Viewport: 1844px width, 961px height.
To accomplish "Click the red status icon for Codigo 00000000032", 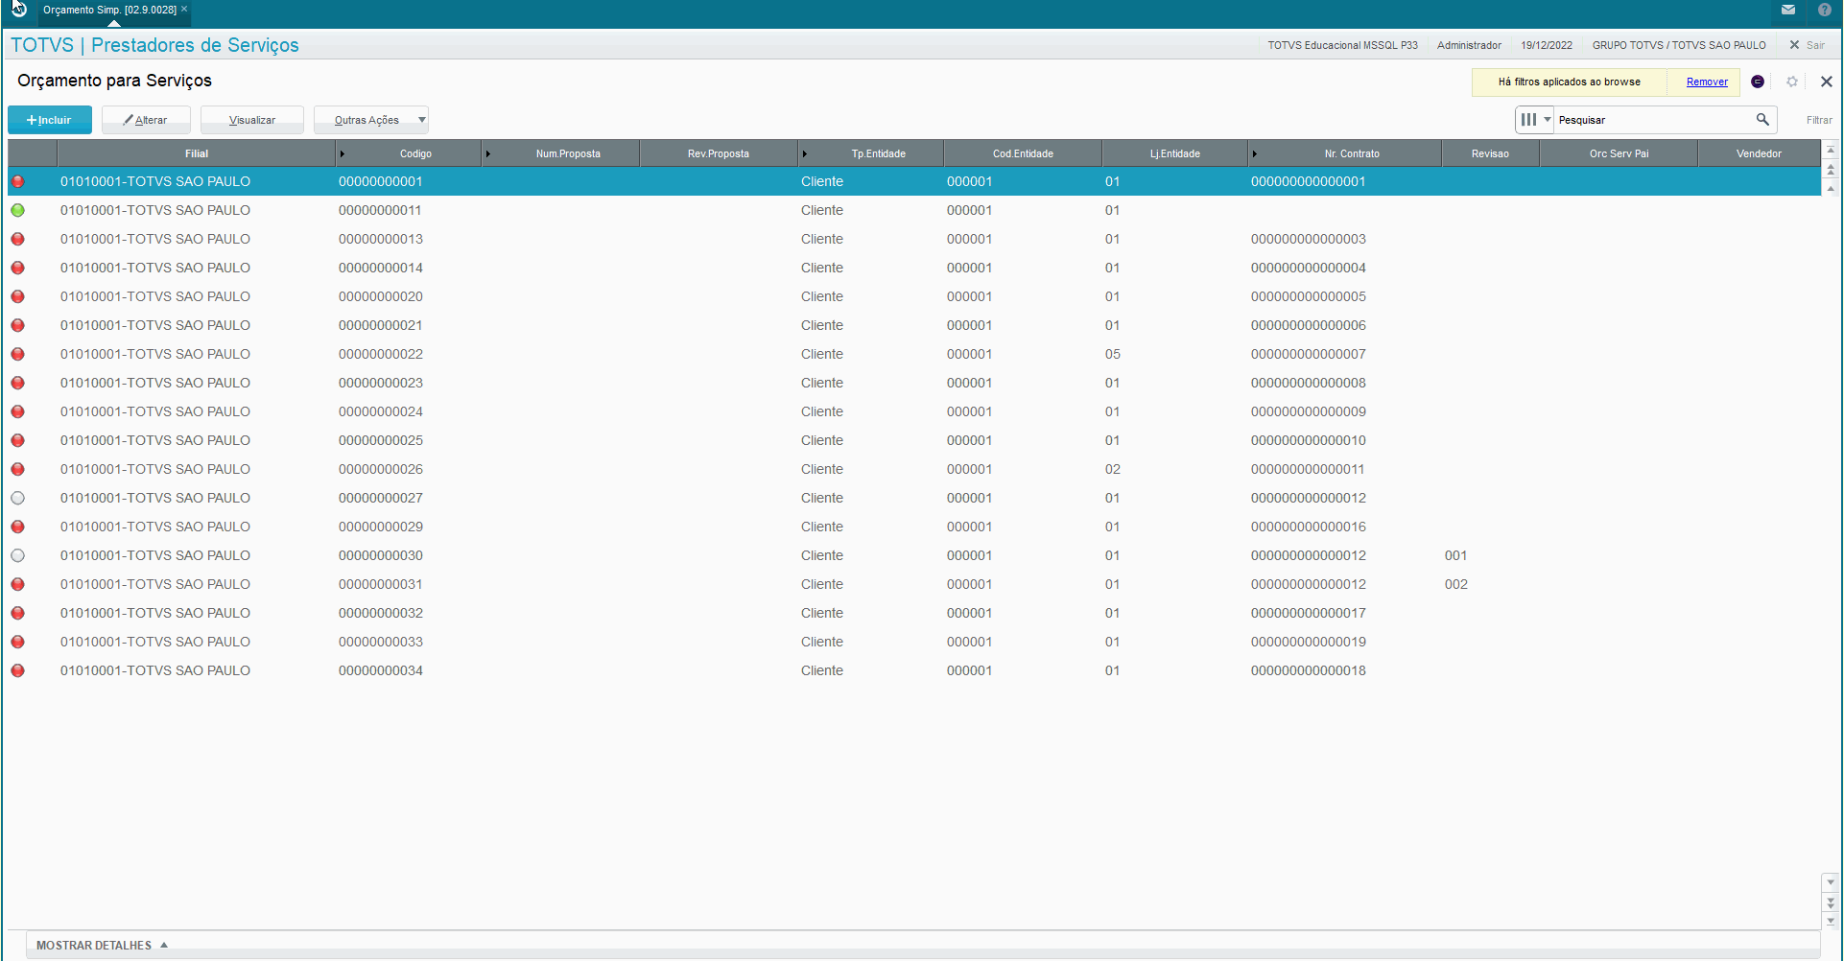I will [18, 613].
